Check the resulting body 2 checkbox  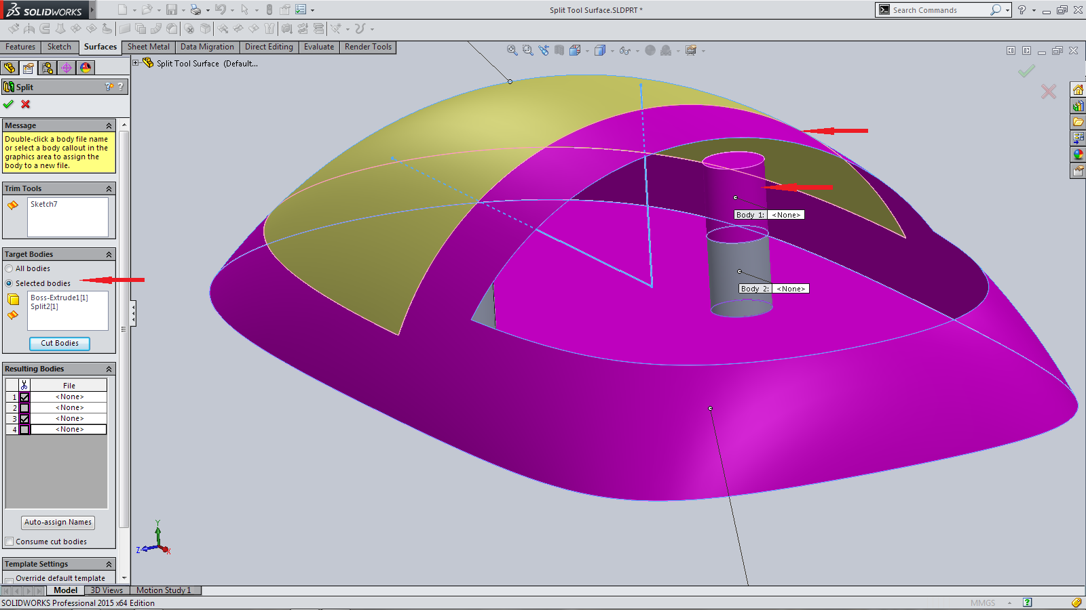(x=24, y=408)
